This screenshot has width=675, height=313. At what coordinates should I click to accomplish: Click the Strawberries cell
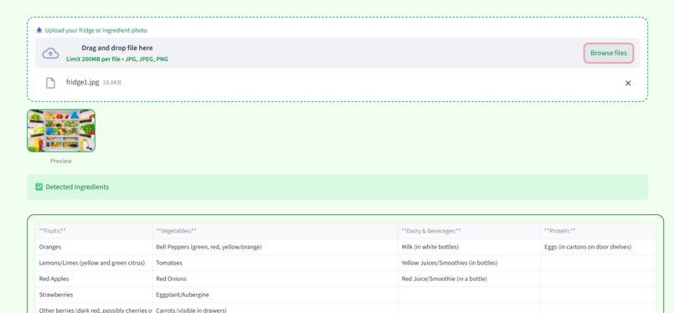pos(94,295)
